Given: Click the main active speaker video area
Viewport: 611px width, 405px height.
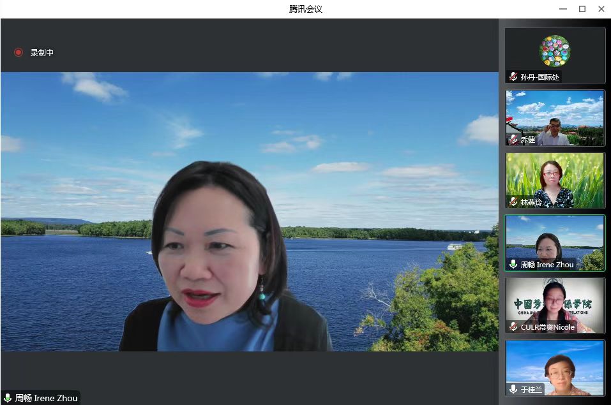Looking at the screenshot, I should (249, 210).
